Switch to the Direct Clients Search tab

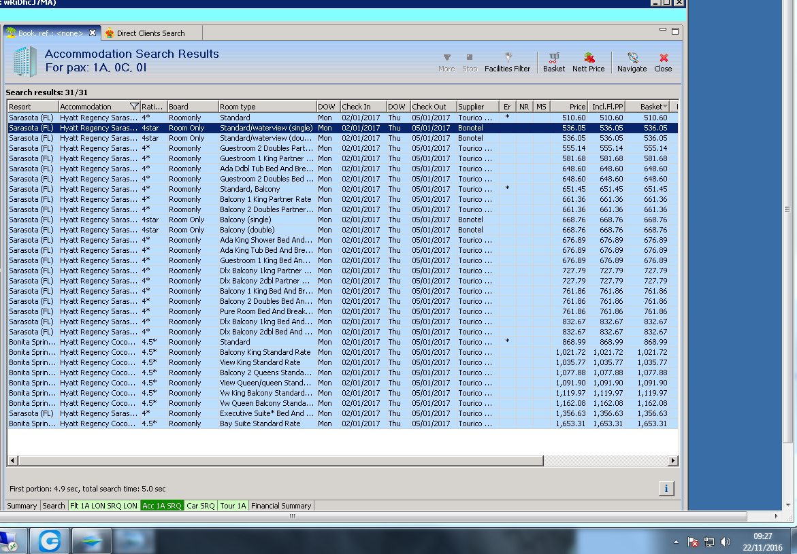(151, 33)
